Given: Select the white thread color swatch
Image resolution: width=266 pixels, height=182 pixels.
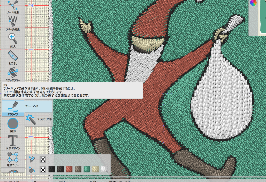Looking at the screenshot, I should (x=104, y=170).
